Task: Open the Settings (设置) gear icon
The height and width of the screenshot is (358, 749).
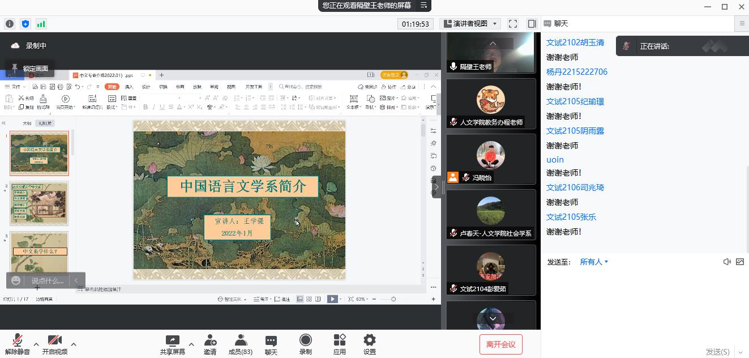Action: point(369,340)
